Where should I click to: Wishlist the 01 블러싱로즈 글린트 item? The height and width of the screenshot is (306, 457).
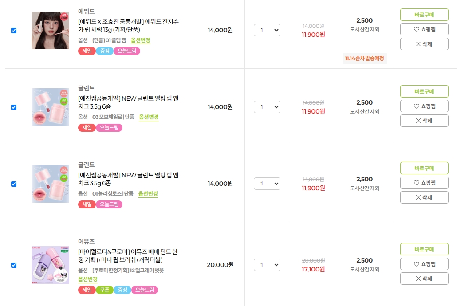coord(424,183)
